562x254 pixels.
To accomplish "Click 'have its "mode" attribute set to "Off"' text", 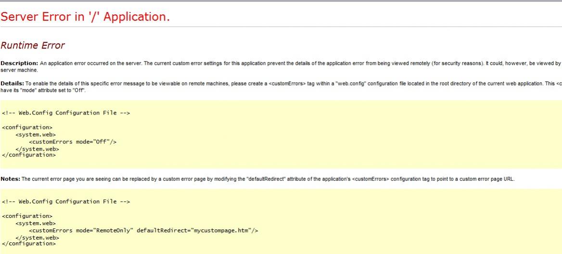I will 43,90.
